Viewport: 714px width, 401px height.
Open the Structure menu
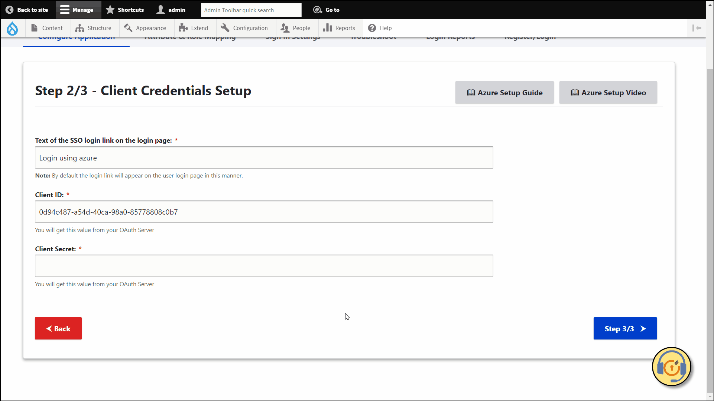[x=94, y=28]
